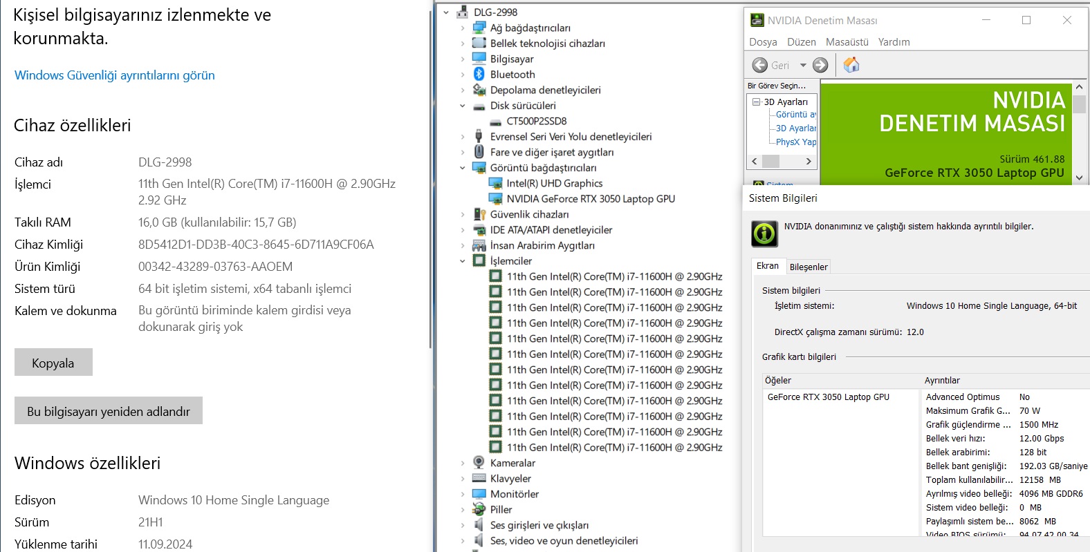Click the Kopyala button
This screenshot has width=1090, height=552.
tap(53, 363)
